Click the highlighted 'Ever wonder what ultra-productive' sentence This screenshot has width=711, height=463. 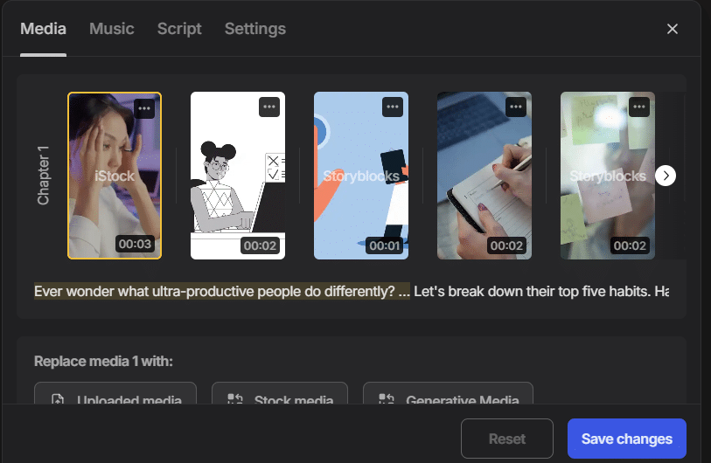click(x=222, y=291)
